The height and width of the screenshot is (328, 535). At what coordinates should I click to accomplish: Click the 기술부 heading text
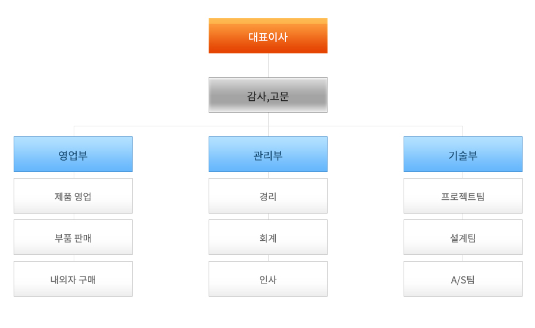point(462,155)
